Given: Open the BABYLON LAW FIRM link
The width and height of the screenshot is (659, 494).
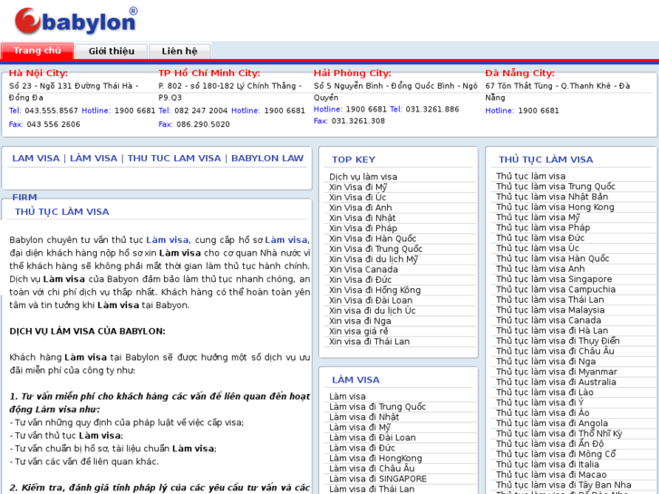Looking at the screenshot, I should pos(267,159).
